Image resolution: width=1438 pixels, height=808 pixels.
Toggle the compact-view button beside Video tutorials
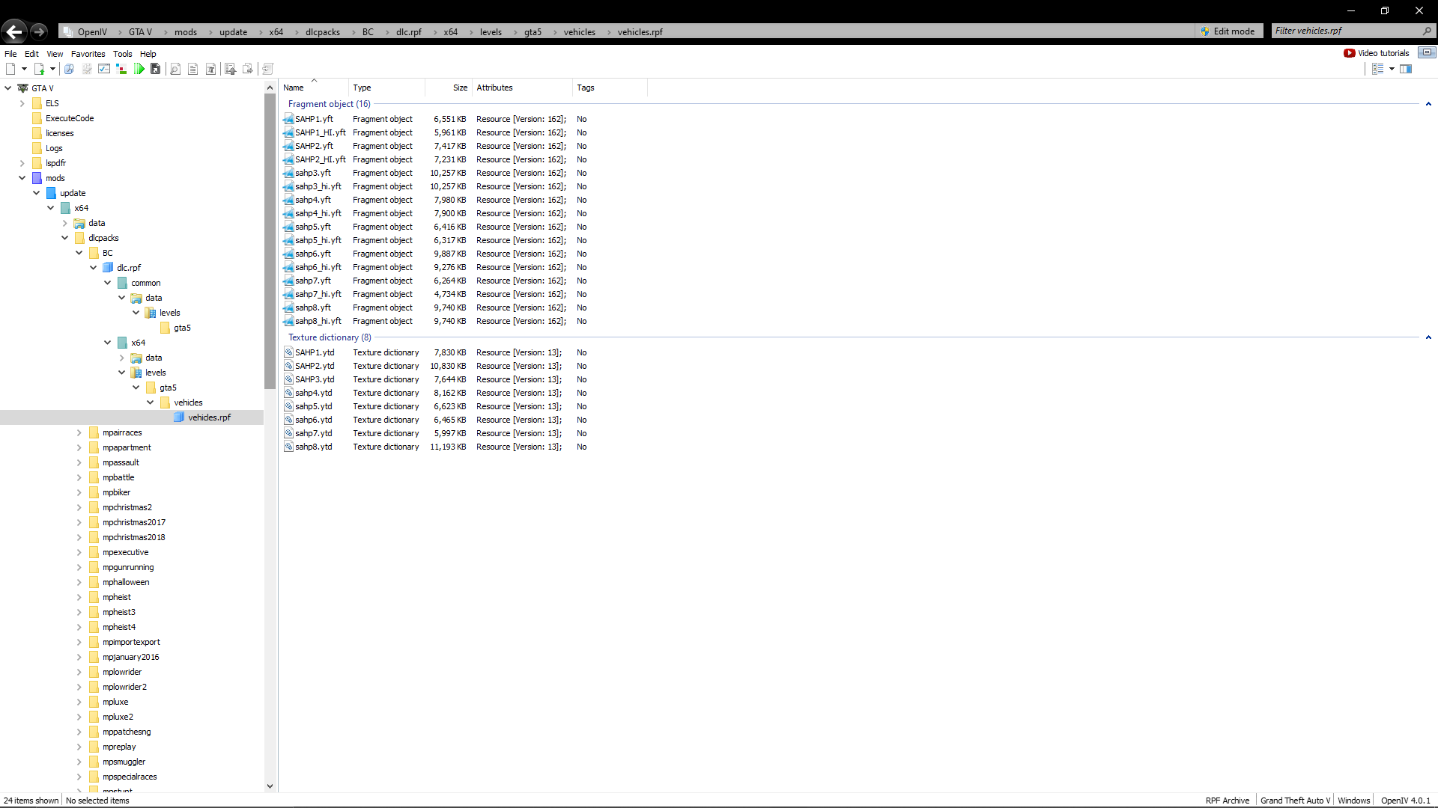[1427, 52]
